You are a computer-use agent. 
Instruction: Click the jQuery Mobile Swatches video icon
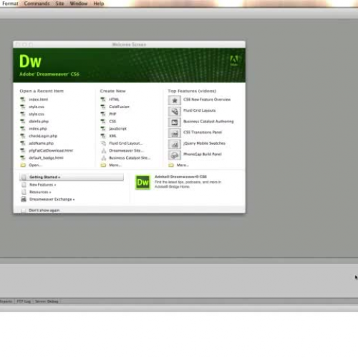point(175,144)
